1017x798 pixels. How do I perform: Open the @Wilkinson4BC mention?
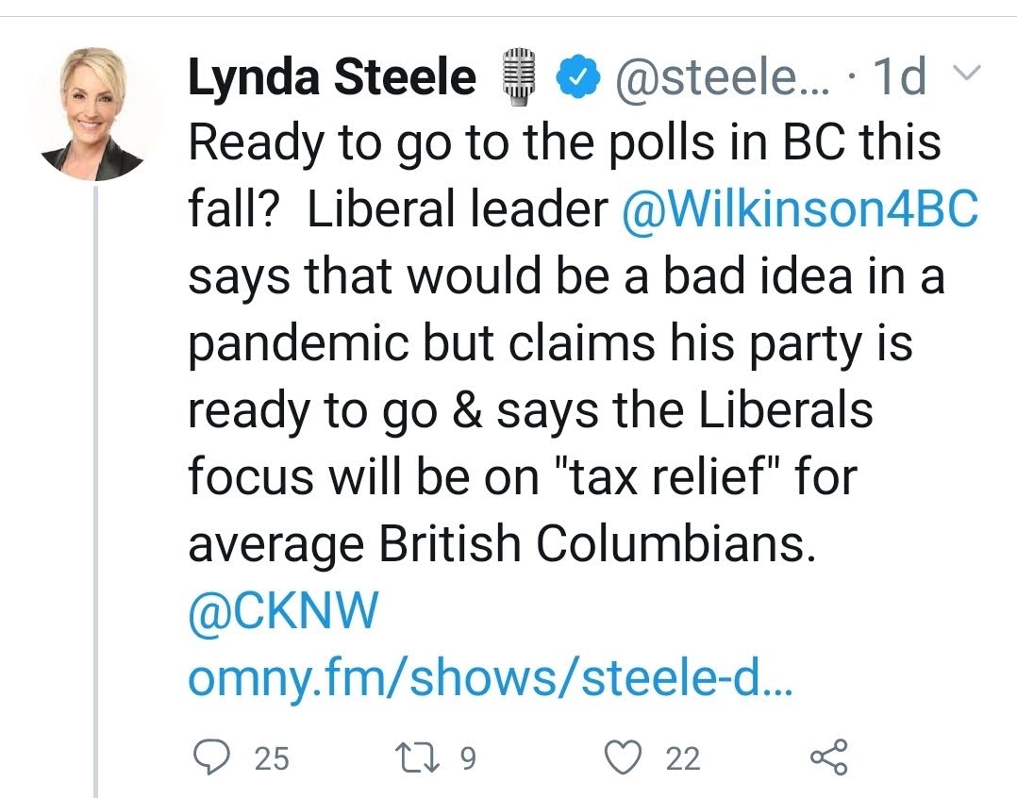pos(800,209)
